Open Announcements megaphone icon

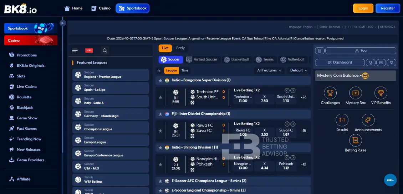[x=368, y=120]
